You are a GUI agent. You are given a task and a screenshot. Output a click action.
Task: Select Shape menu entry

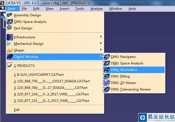pyautogui.click(x=55, y=50)
